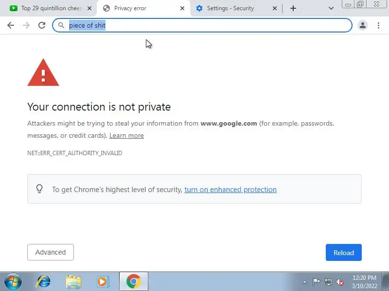Image resolution: width=389 pixels, height=291 pixels.
Task: Click into the address bar field
Action: click(202, 25)
